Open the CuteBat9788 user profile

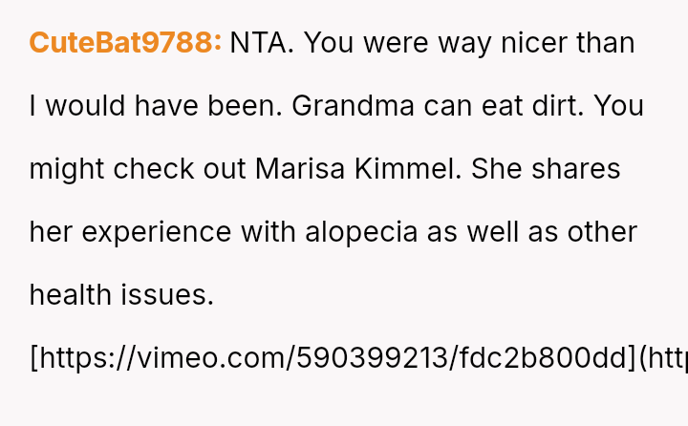(125, 43)
